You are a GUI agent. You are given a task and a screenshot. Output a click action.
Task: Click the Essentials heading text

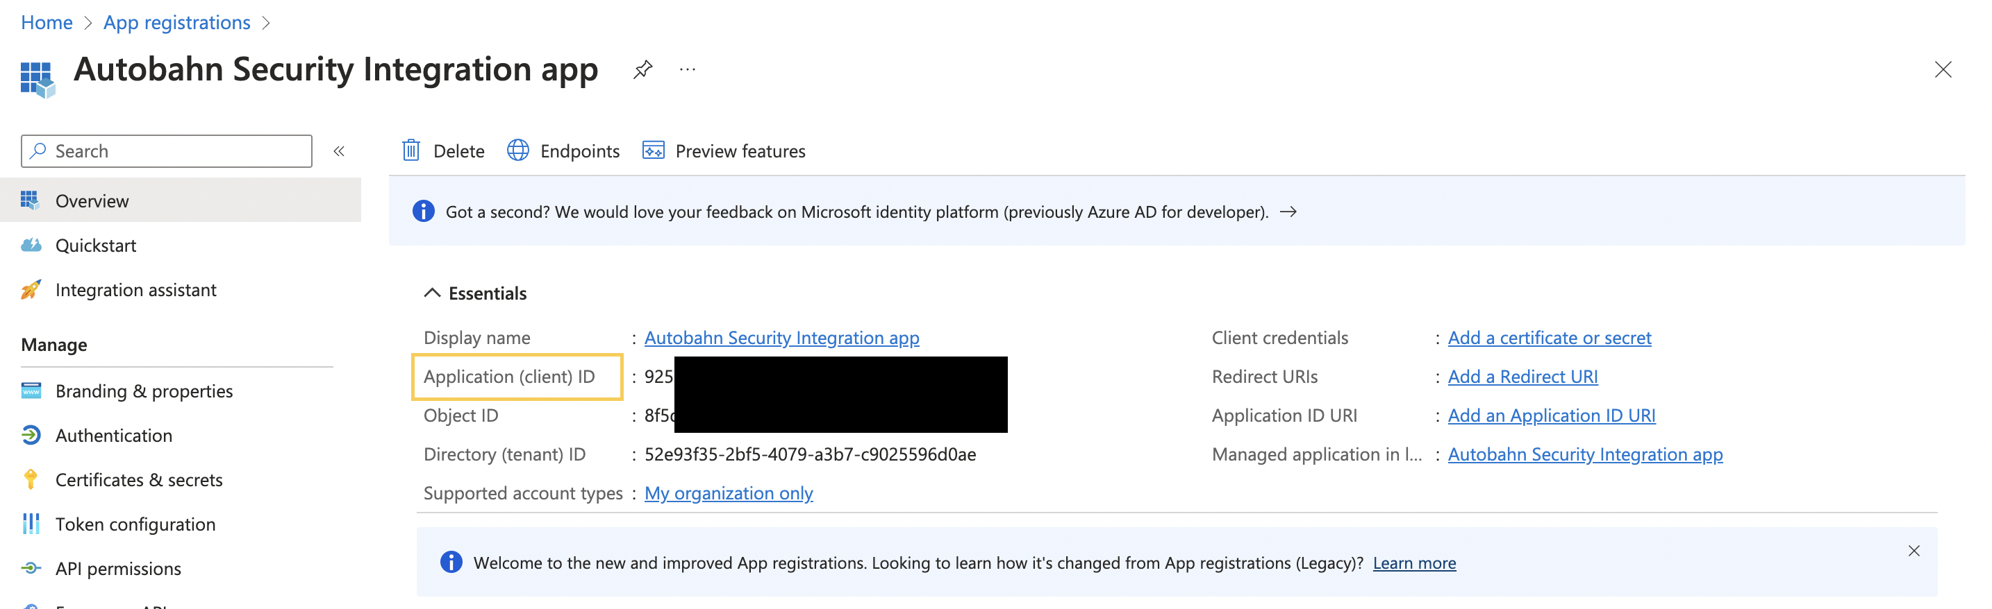coord(487,293)
